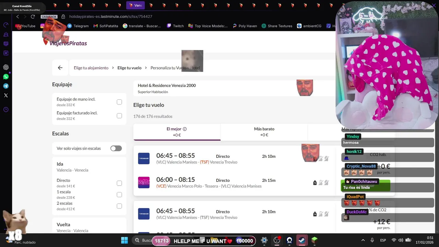Open the ESP keyboard language indicator
The width and height of the screenshot is (439, 247).
pyautogui.click(x=383, y=240)
